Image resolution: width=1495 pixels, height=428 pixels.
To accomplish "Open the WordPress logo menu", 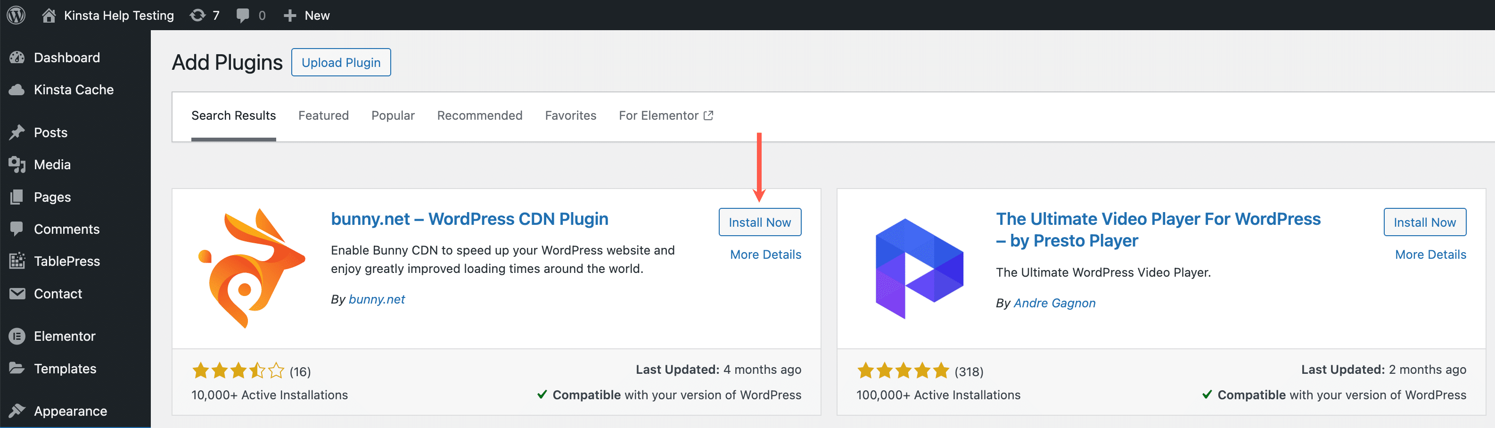I will 16,15.
